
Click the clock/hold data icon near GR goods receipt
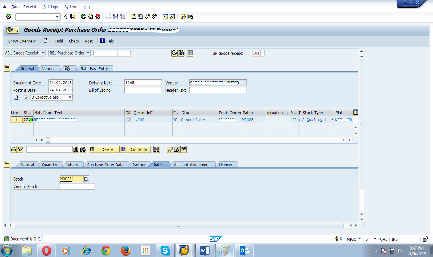click(174, 53)
